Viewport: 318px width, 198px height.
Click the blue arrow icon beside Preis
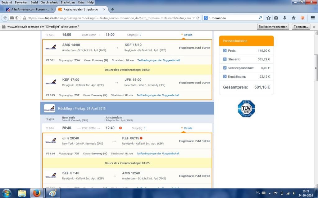[225, 50]
